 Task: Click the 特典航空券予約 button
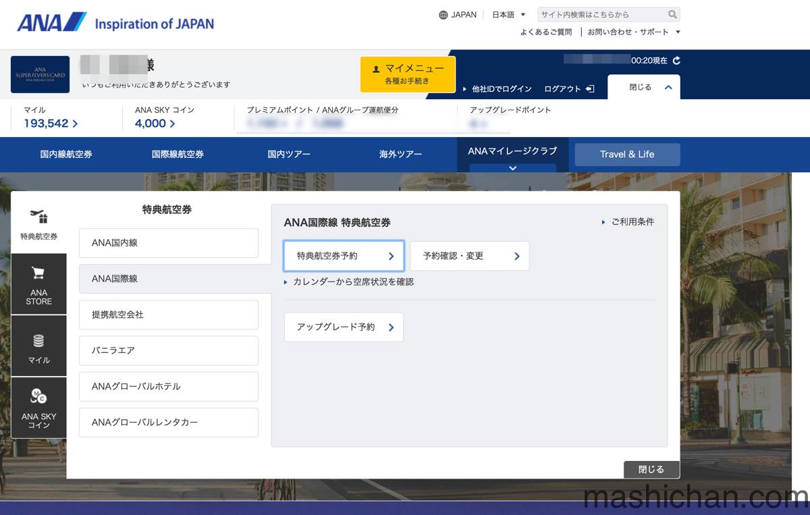click(344, 256)
